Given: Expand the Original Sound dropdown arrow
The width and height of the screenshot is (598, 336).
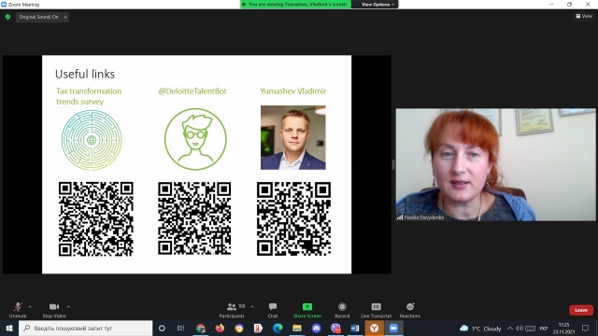Looking at the screenshot, I should point(65,17).
